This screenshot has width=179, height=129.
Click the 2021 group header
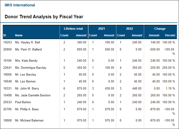102,29
